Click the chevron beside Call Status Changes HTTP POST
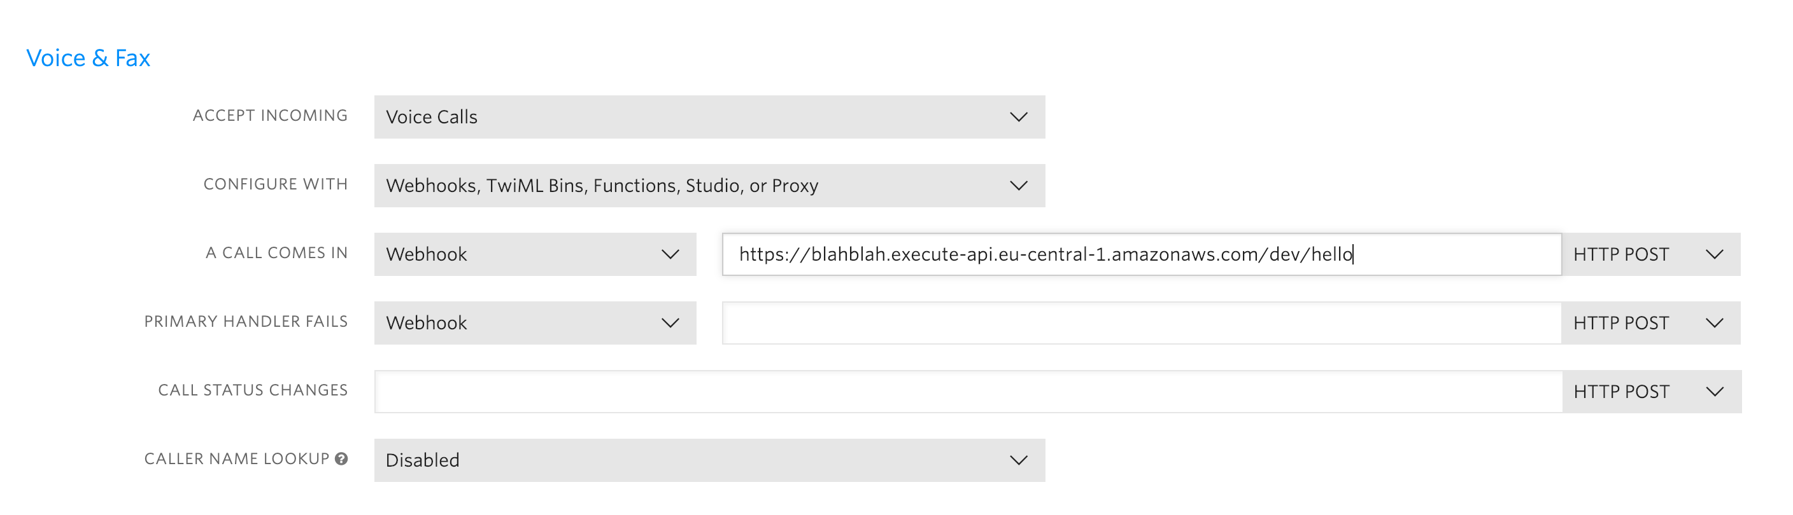The width and height of the screenshot is (1793, 515). tap(1715, 392)
